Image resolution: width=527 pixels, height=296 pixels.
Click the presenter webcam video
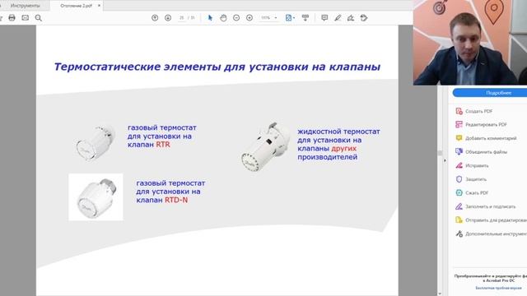tap(470, 42)
